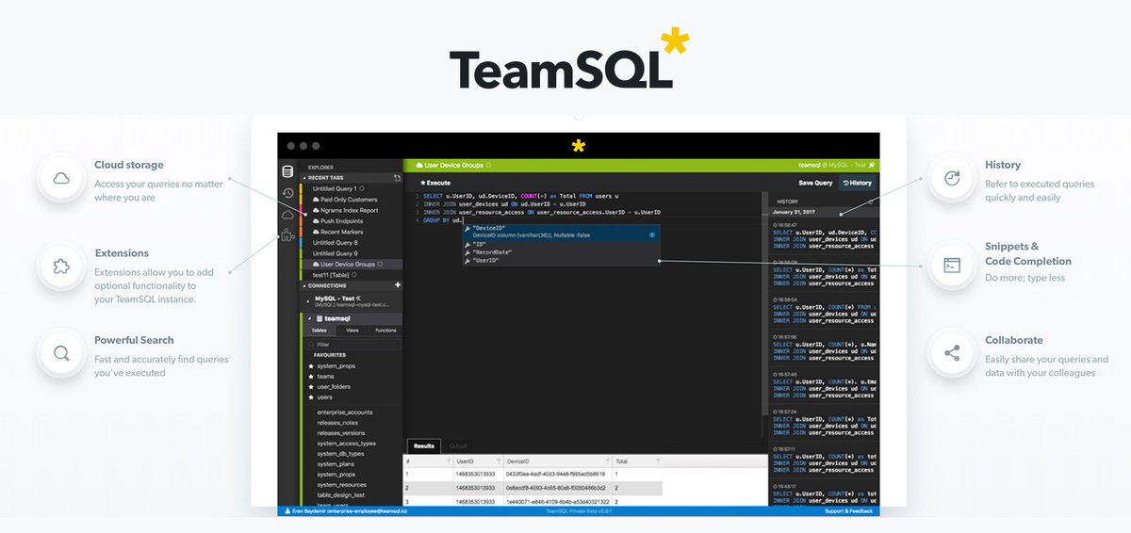Viewport: 1131px width, 533px height.
Task: Open the cloud storage sidebar icon
Action: pyautogui.click(x=287, y=215)
